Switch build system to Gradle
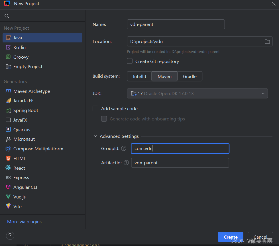The height and width of the screenshot is (246, 279). [x=190, y=76]
